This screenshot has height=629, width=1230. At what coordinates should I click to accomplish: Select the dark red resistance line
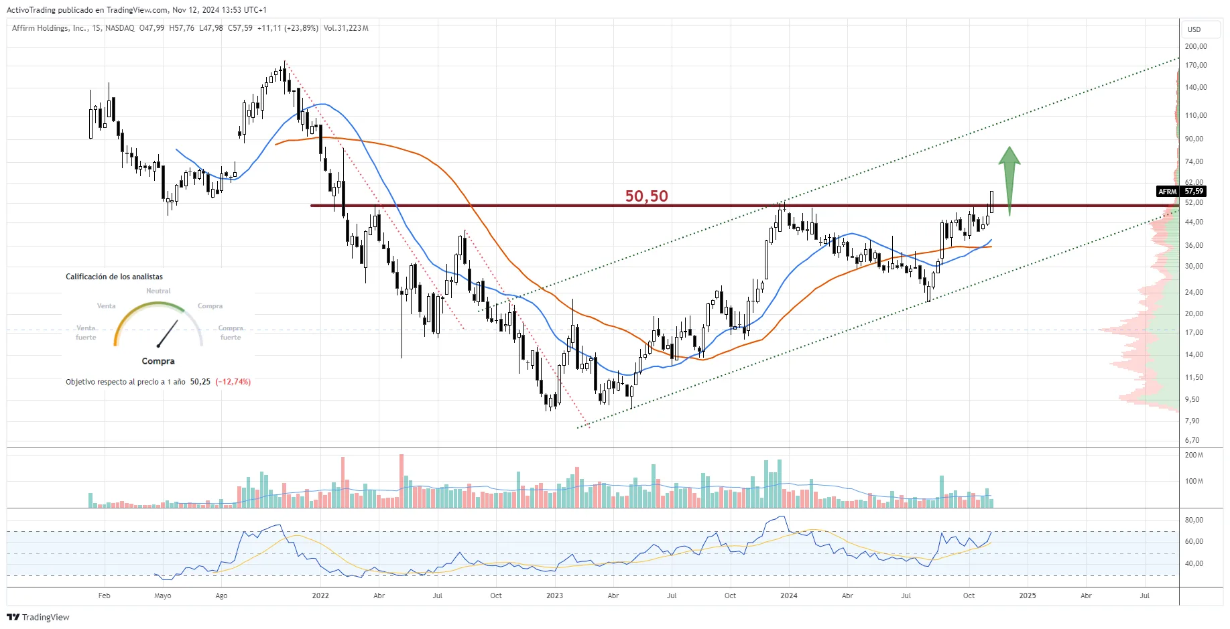(536, 206)
